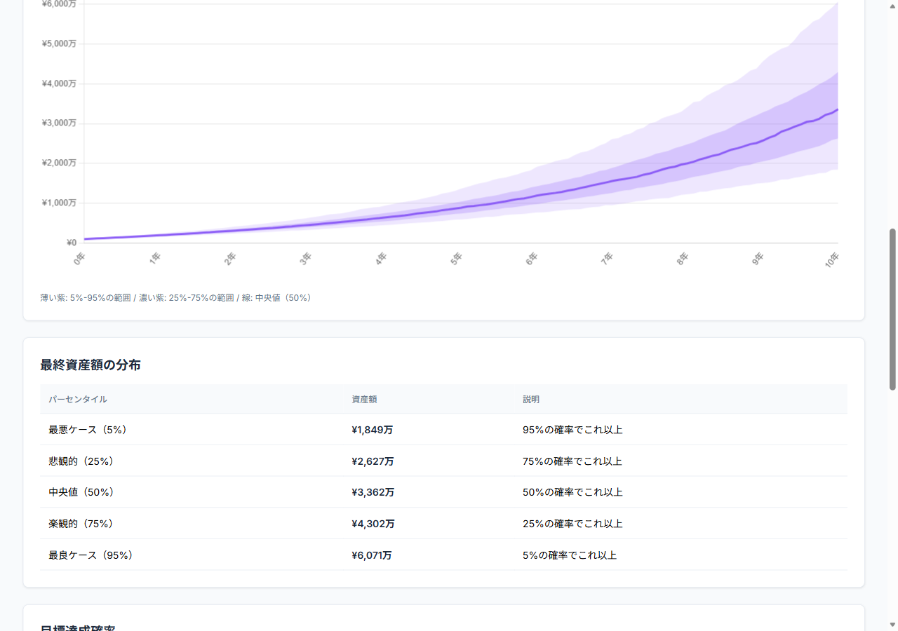Click the vertical scrollbar thumb
This screenshot has width=898, height=631.
[x=892, y=308]
